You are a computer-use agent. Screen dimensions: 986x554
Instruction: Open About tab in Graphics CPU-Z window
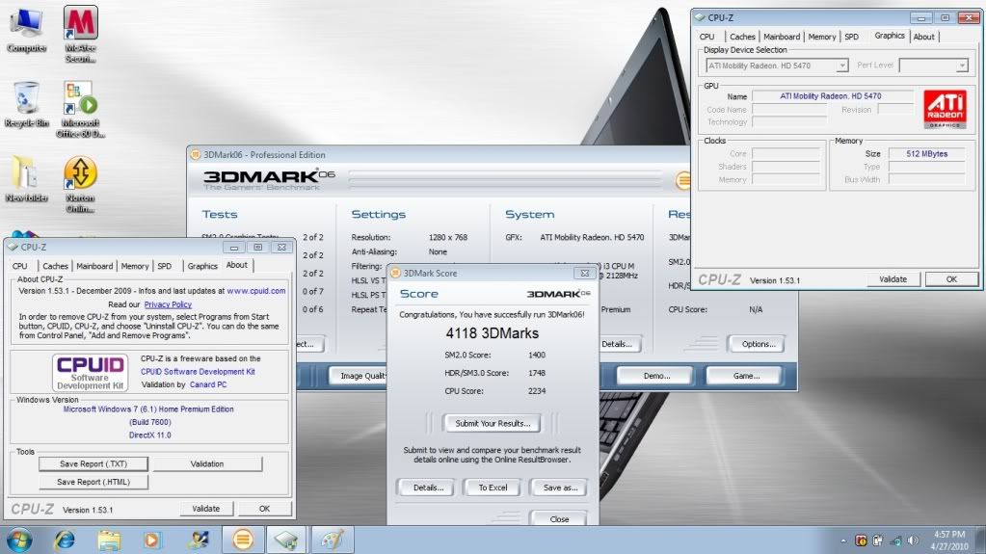click(x=923, y=37)
